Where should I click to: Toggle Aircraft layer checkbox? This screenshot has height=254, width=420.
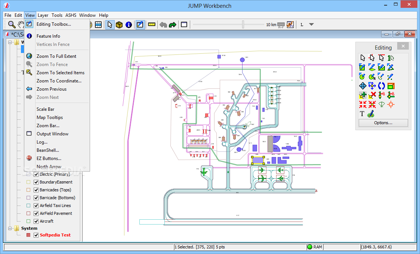pos(36,221)
